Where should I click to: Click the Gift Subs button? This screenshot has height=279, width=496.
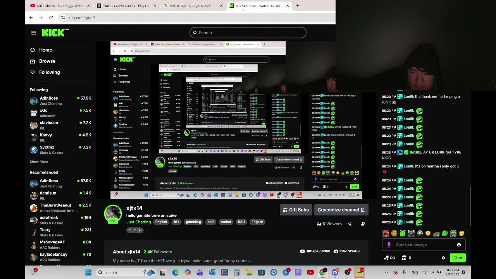pyautogui.click(x=296, y=210)
